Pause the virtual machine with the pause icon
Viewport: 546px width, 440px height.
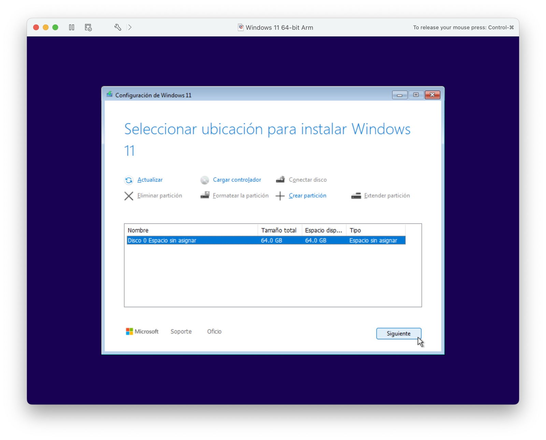(x=72, y=27)
